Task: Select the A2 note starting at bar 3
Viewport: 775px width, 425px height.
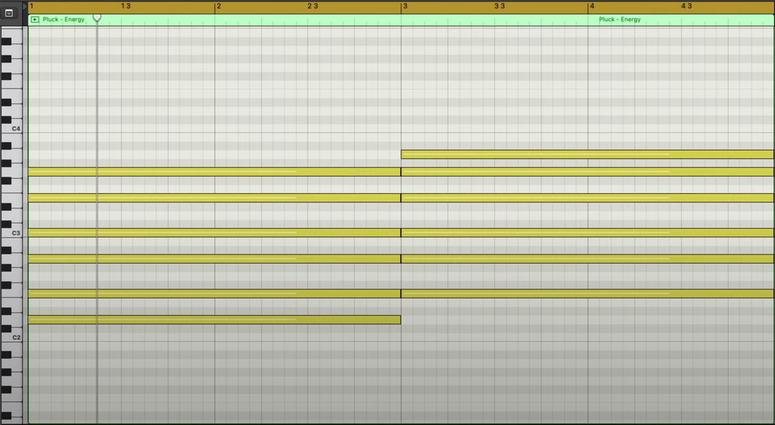Action: tap(587, 259)
